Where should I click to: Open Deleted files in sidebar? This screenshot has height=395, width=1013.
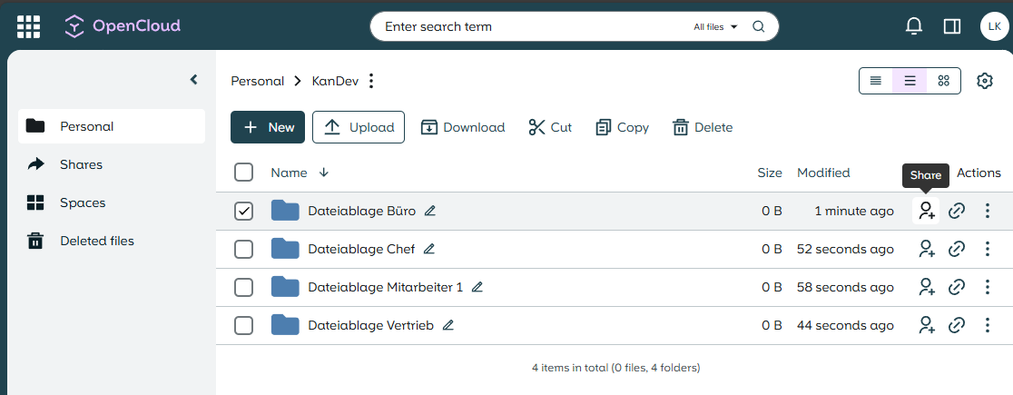click(x=96, y=241)
